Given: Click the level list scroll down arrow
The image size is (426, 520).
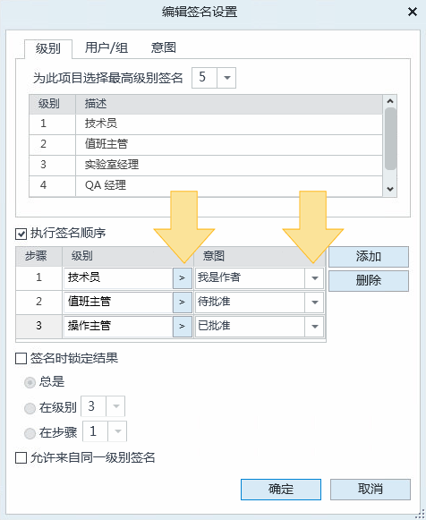Looking at the screenshot, I should coord(390,189).
